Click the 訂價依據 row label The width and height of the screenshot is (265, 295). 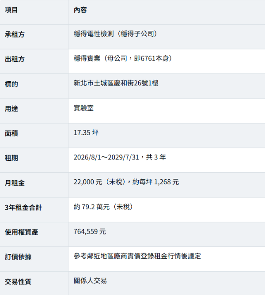tap(18, 257)
